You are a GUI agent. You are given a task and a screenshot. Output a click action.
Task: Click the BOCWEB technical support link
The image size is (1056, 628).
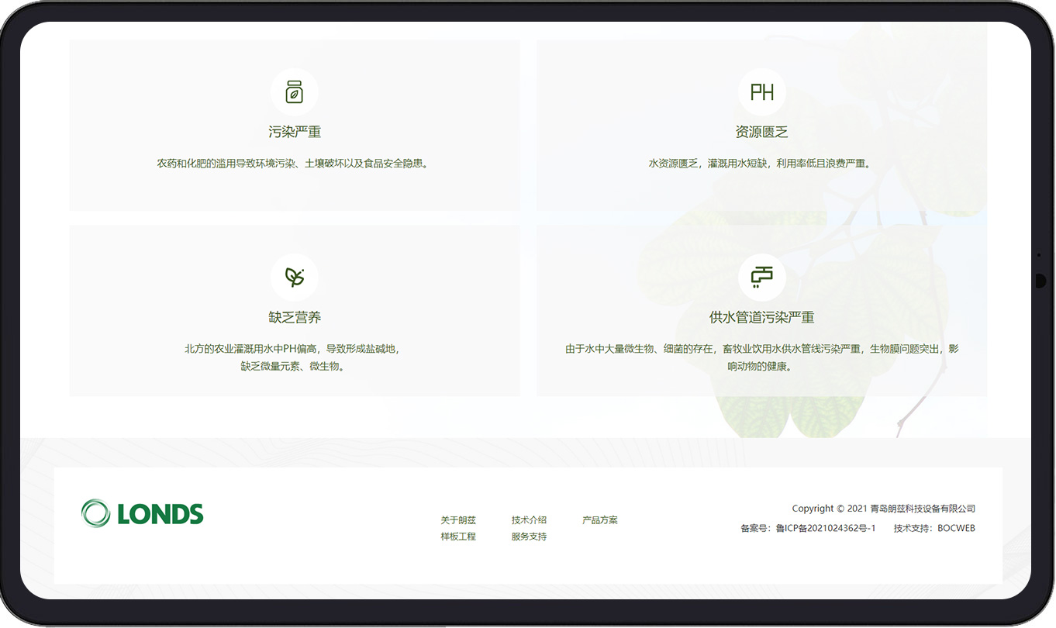[x=956, y=528]
